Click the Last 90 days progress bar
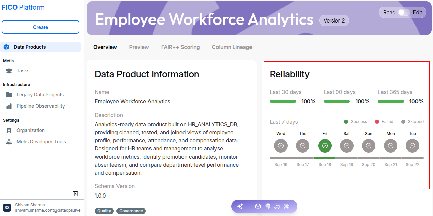433x216 pixels. tap(337, 101)
